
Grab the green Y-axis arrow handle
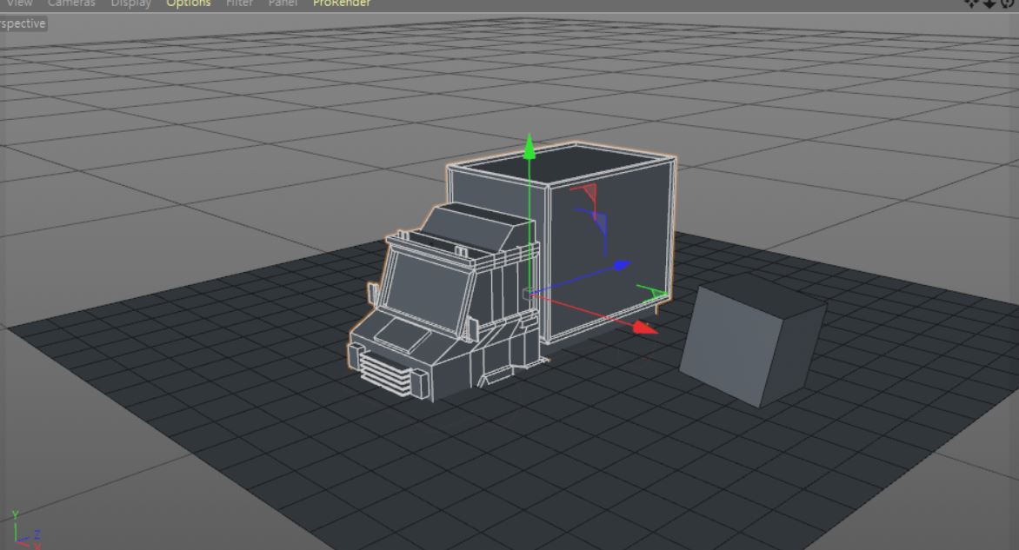pos(529,147)
